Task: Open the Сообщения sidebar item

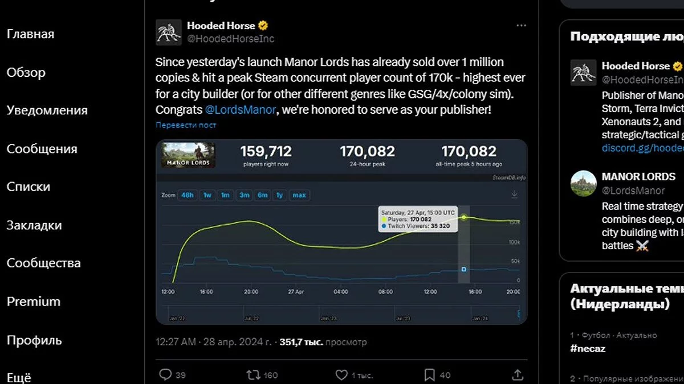Action: 42,149
